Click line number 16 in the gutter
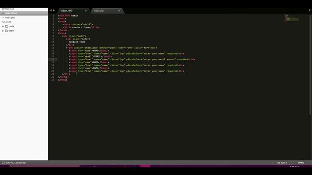The image size is (312, 175). point(53,59)
